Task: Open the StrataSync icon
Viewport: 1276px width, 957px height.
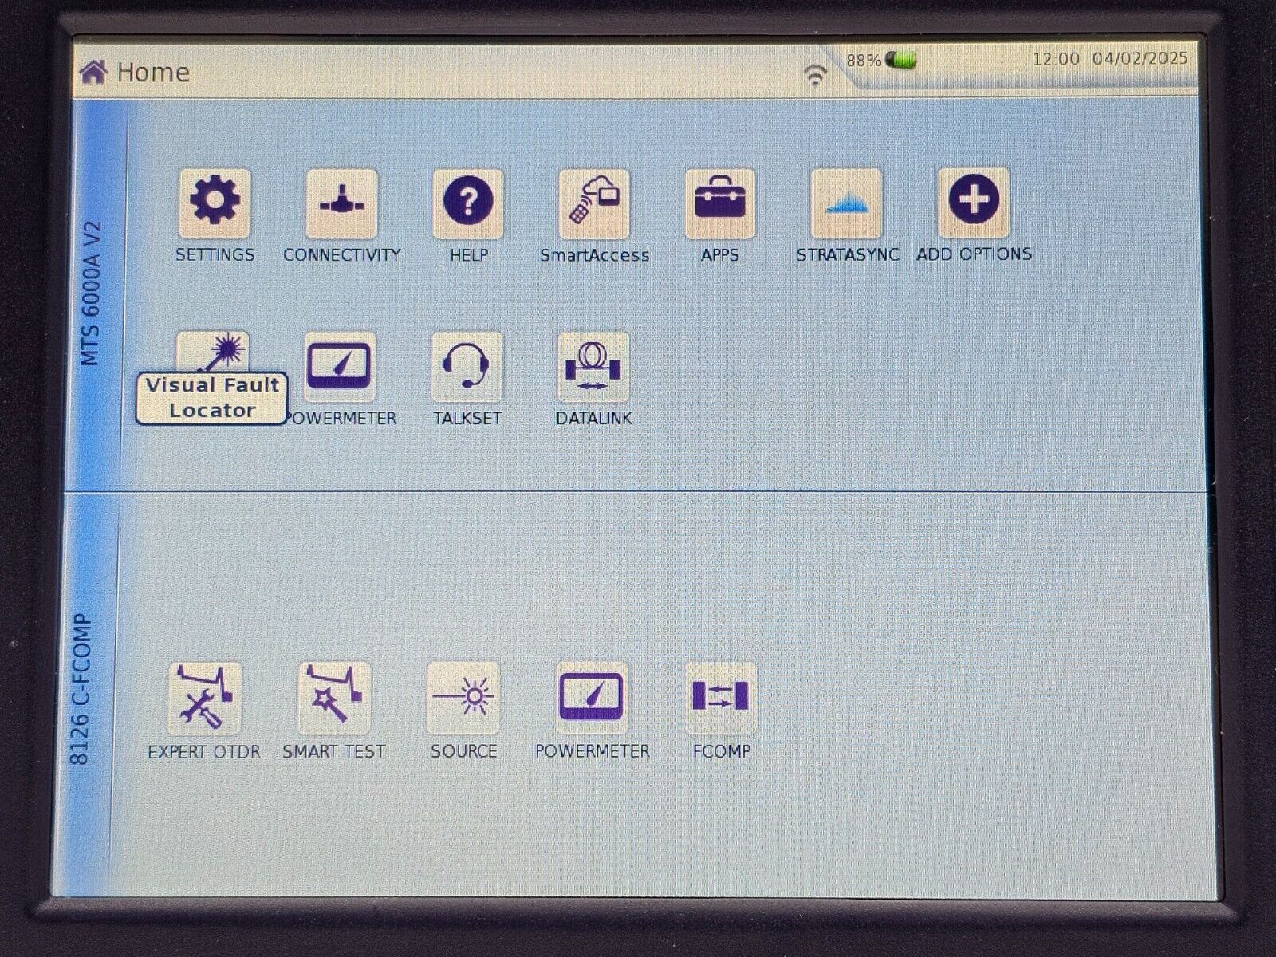Action: (846, 203)
